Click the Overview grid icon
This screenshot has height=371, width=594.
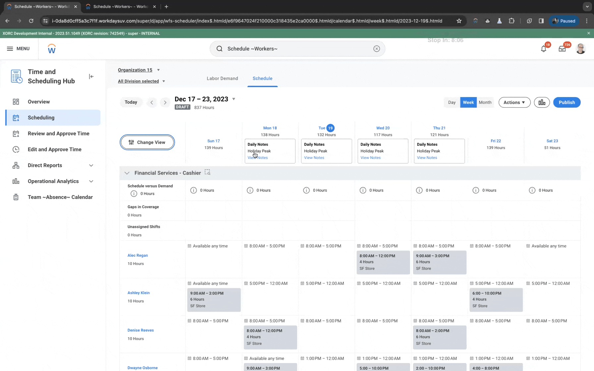16,102
